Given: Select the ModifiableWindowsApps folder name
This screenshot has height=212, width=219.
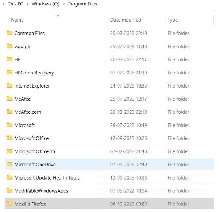Looking at the screenshot, I should click(41, 191).
